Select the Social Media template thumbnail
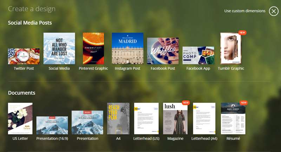 pos(59,48)
